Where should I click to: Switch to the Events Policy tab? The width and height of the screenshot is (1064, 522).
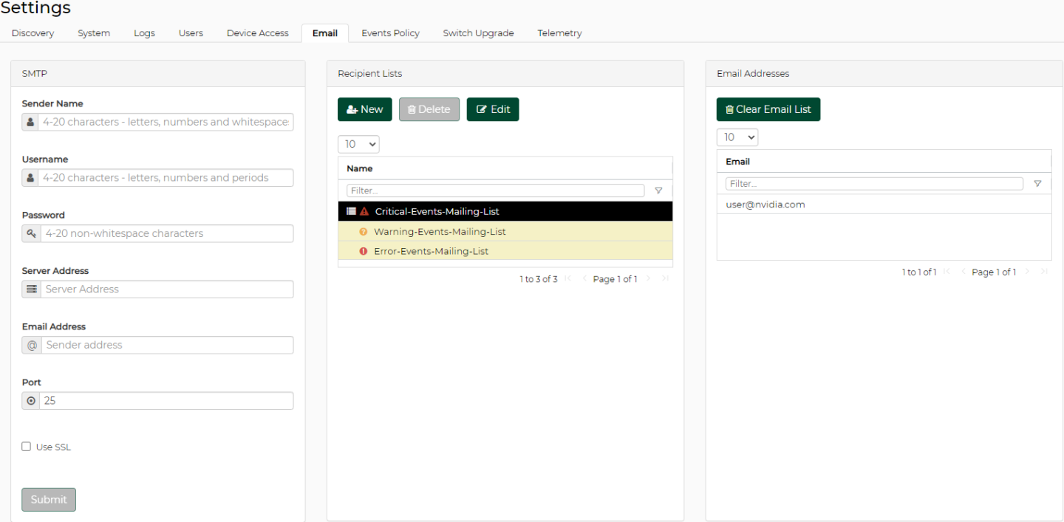pyautogui.click(x=390, y=33)
